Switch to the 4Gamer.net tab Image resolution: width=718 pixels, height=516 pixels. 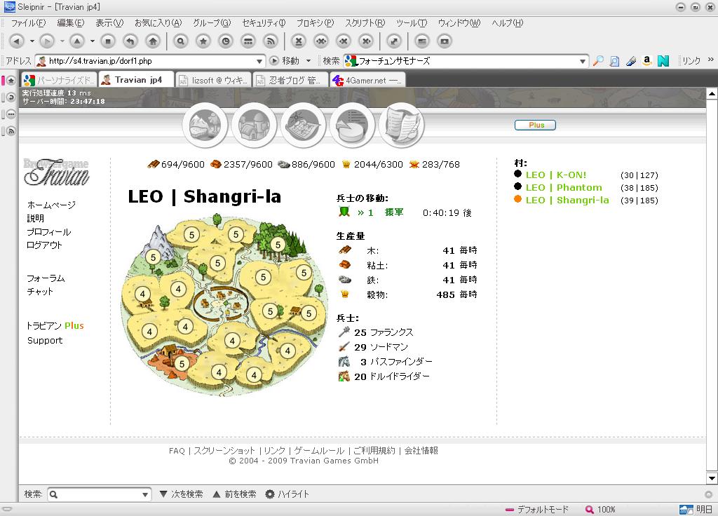[x=368, y=80]
